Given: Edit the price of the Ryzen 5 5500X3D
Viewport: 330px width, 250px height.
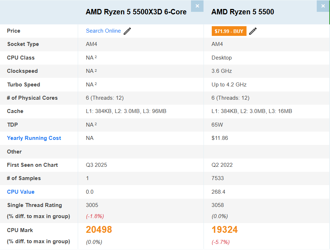Looking at the screenshot, I should click(x=127, y=31).
